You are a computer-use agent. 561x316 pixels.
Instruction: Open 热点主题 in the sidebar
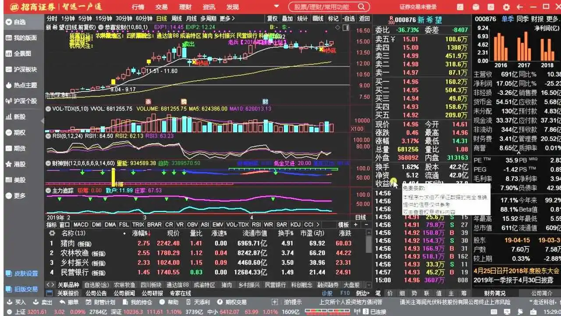click(21, 85)
